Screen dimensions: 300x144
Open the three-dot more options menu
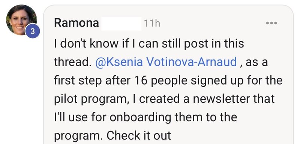(x=271, y=23)
